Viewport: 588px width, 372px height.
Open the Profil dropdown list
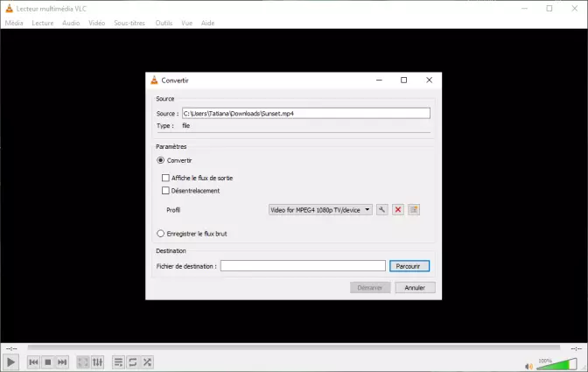[x=320, y=209]
